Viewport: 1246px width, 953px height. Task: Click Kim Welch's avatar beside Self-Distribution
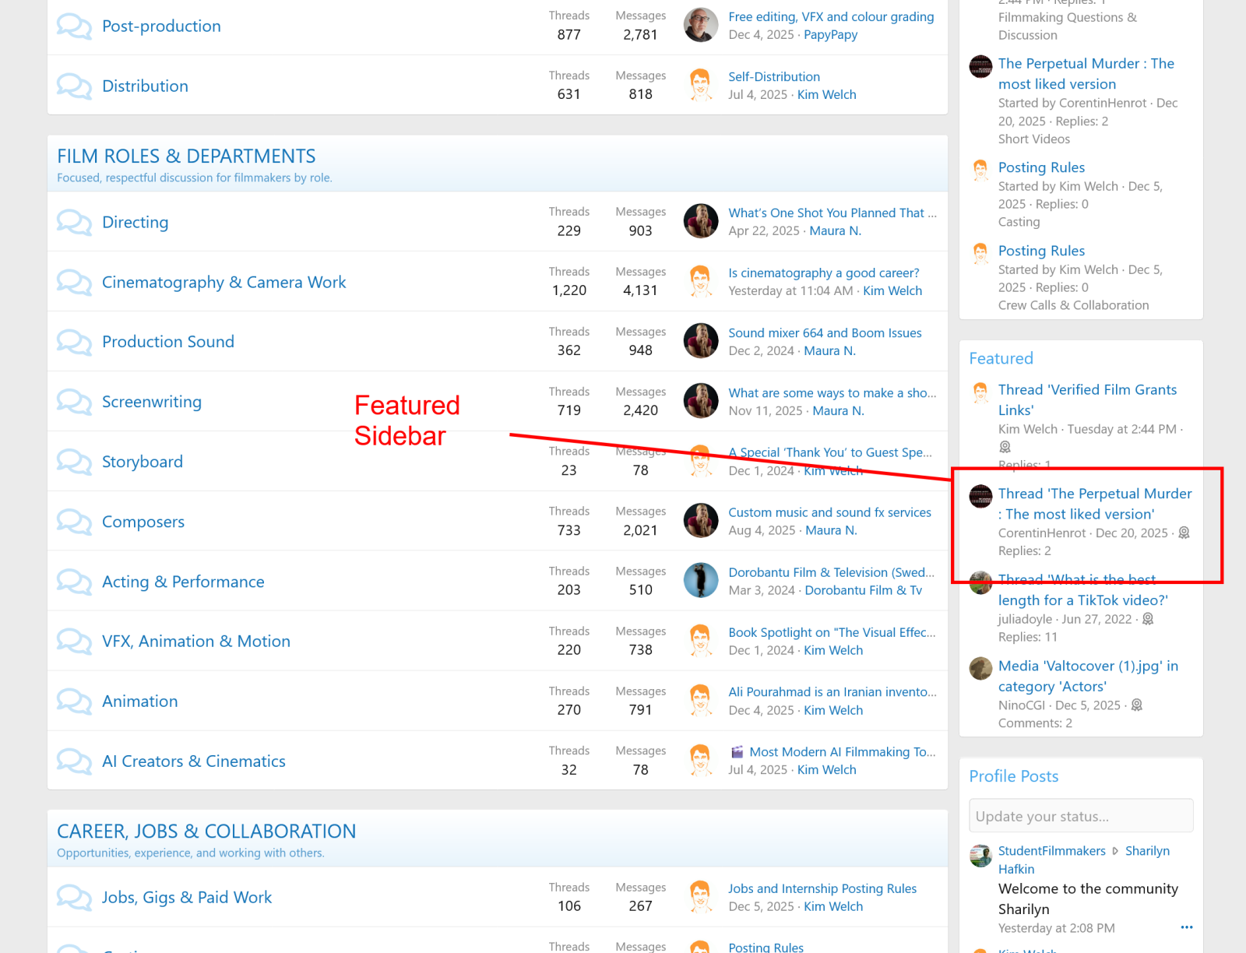point(700,85)
